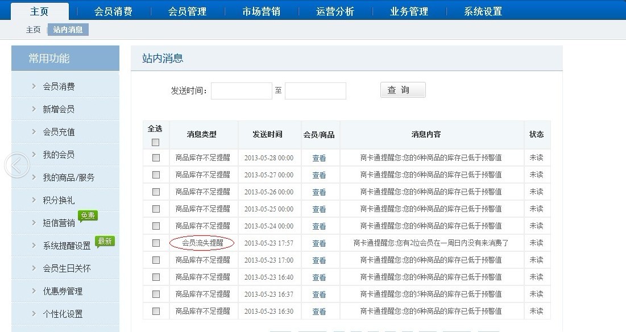
Task: Expand the 会员消费 sidebar item
Action: [59, 86]
